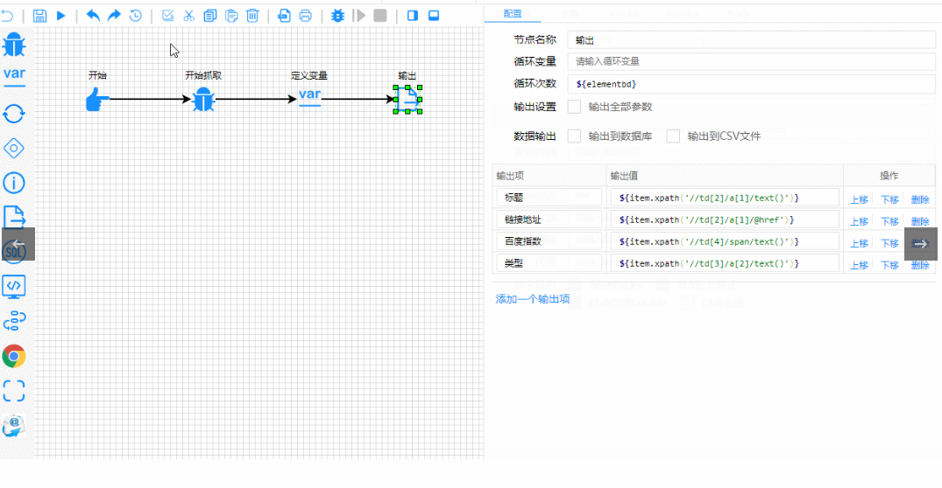Viewport: 942px width, 488px height.
Task: Select the process flow node in sidebar
Action: 14,321
